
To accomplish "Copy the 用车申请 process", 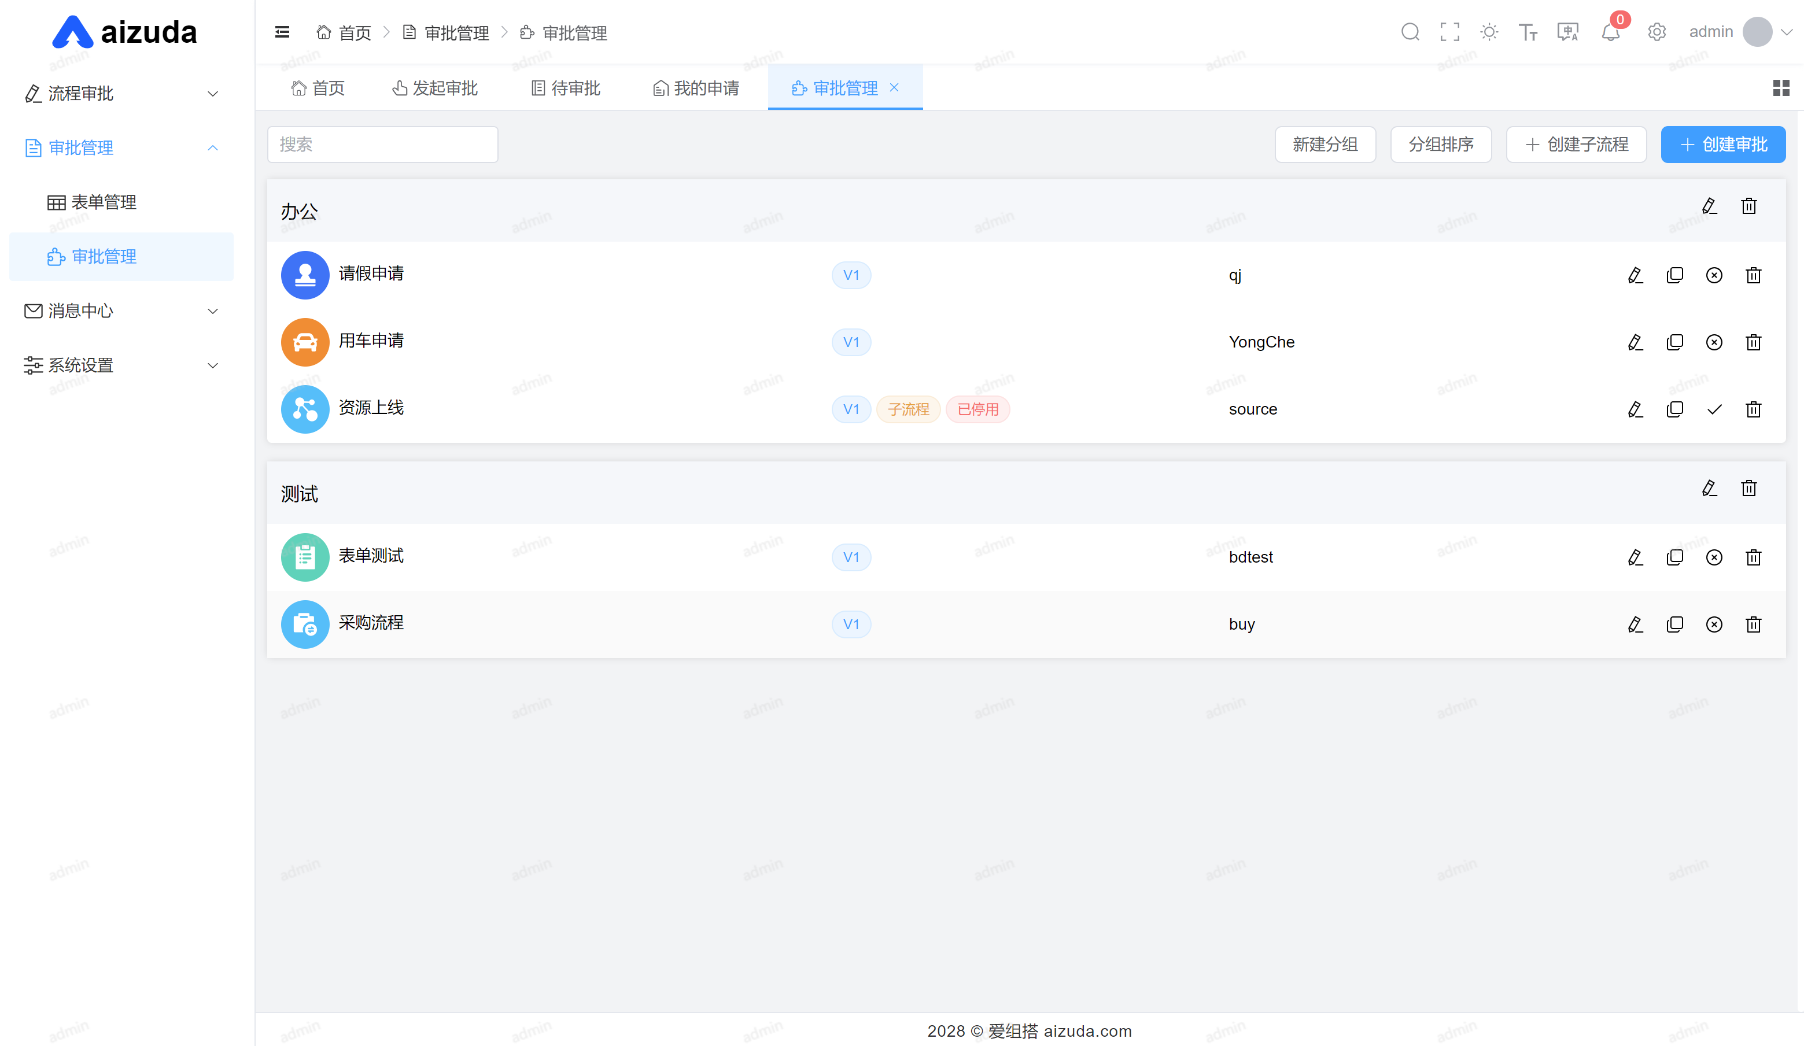I will [x=1674, y=343].
